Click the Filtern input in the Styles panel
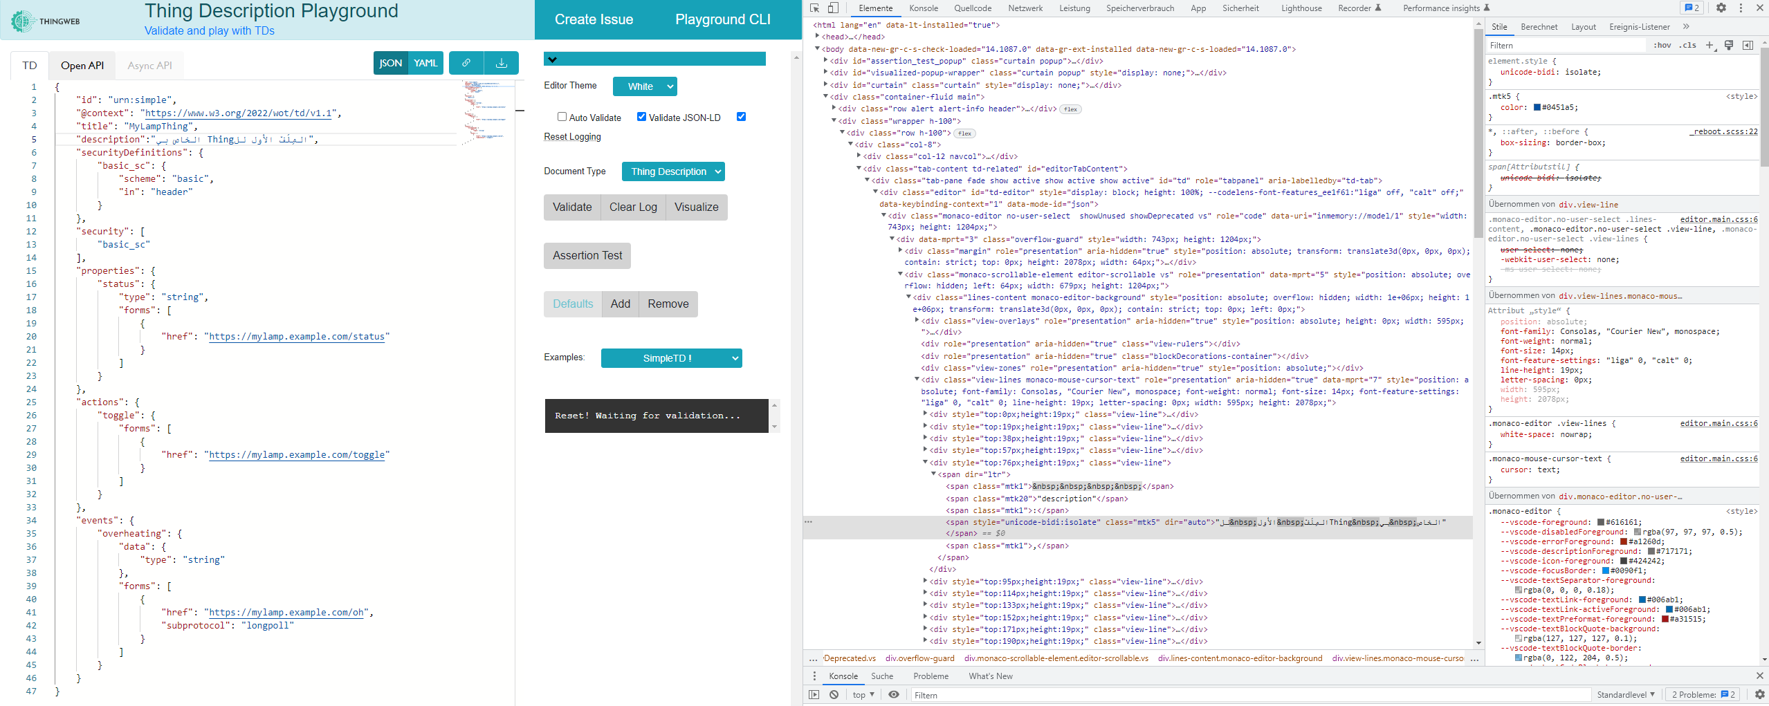 (1564, 45)
